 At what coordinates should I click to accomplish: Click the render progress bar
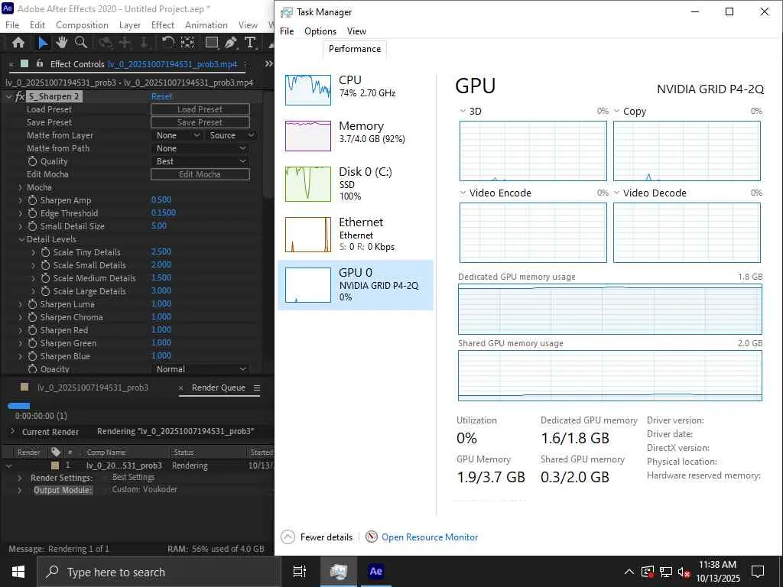[x=19, y=406]
